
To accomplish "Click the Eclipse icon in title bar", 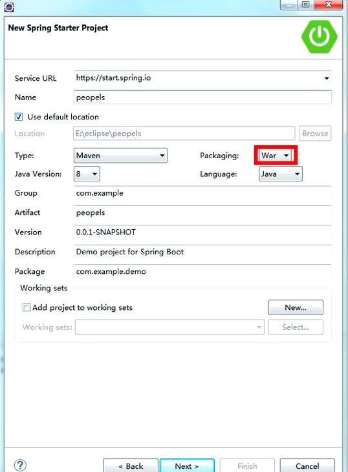I will point(9,7).
